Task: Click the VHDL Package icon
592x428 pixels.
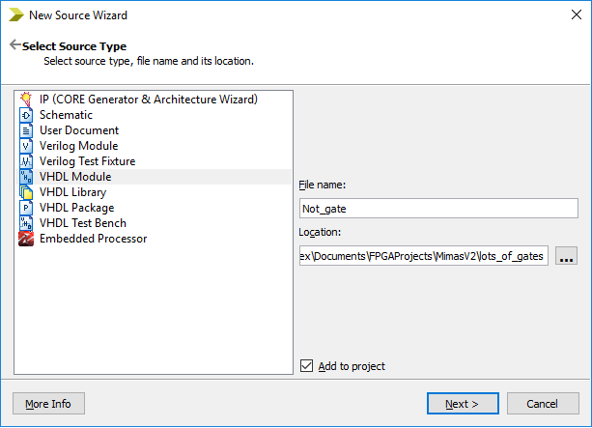Action: pyautogui.click(x=26, y=208)
